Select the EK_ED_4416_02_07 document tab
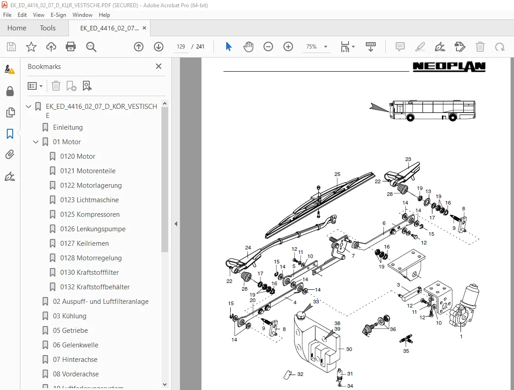 [109, 28]
